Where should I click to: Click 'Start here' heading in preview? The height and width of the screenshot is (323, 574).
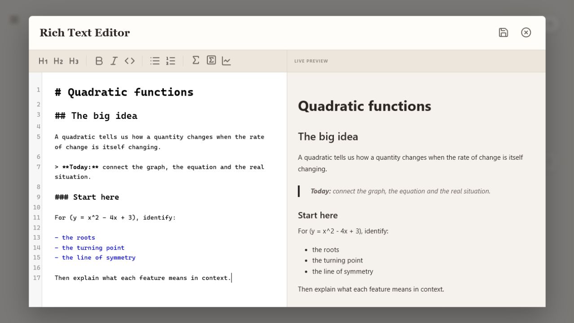pyautogui.click(x=318, y=215)
